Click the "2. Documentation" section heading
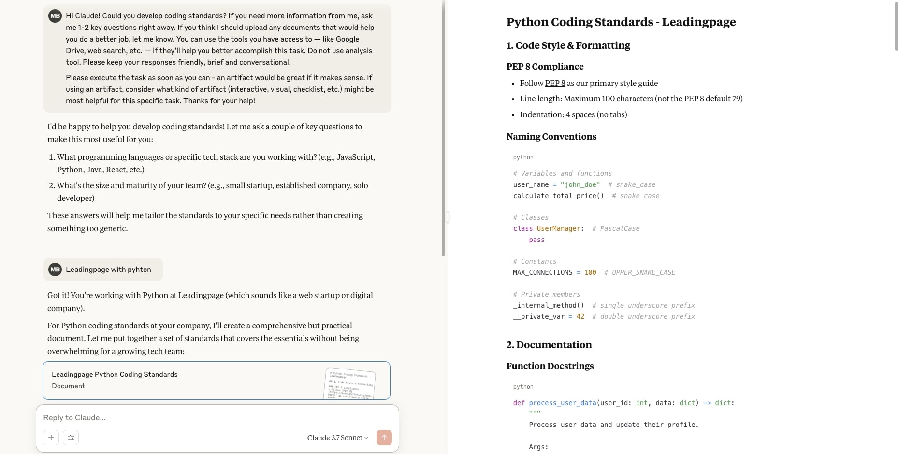The image size is (899, 454). [x=549, y=345]
